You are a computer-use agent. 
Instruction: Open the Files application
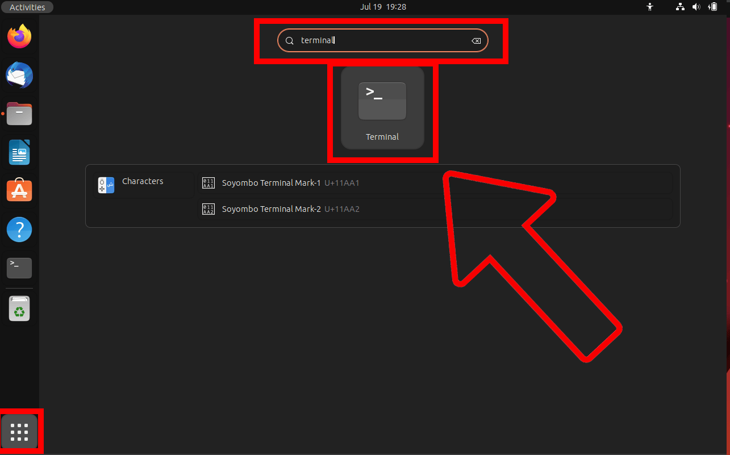(19, 114)
